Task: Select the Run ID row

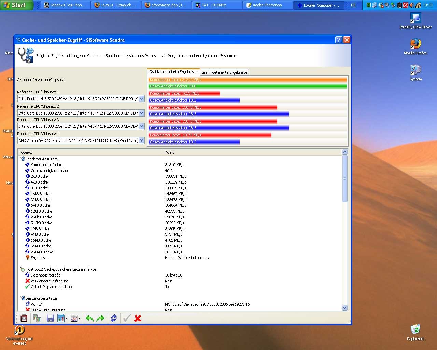Action: point(180,304)
